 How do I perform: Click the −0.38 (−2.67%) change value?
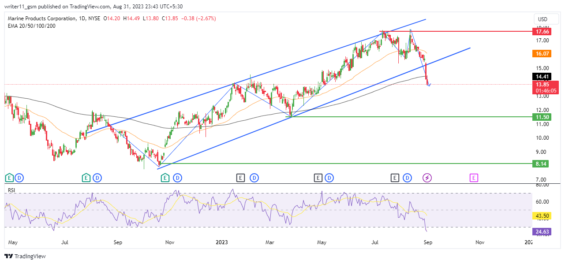(x=198, y=19)
